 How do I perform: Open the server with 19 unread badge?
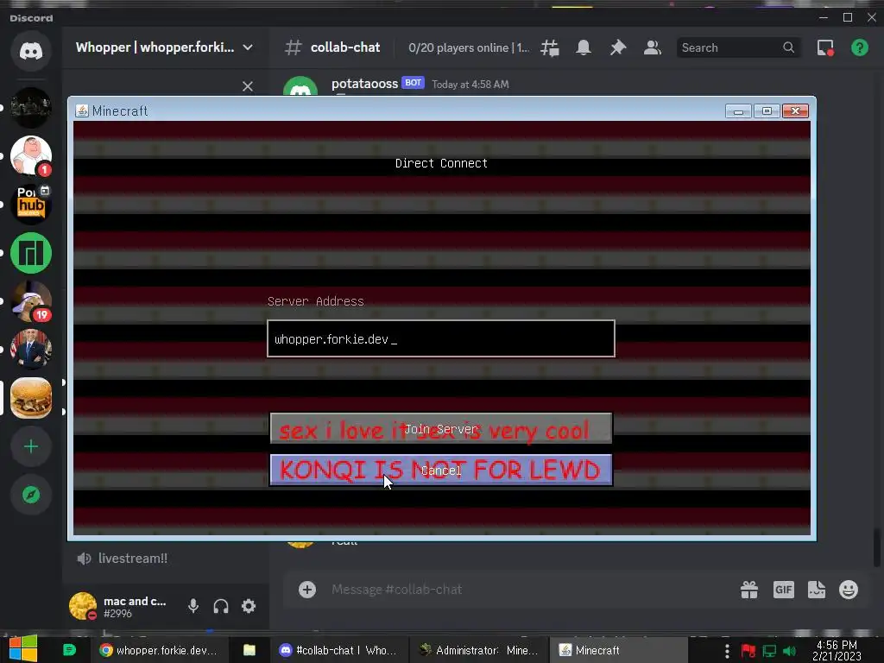click(x=31, y=301)
